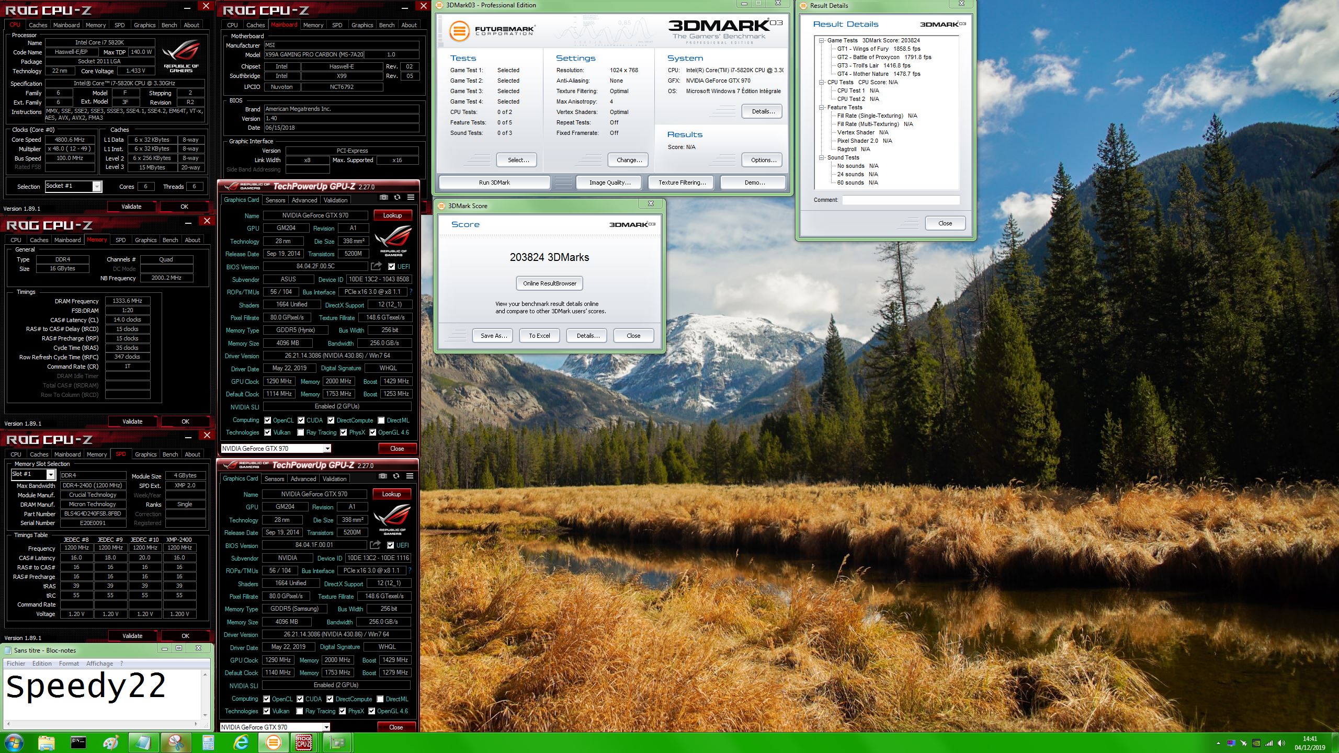Click the ROG CPU-Z taskbar icon
The width and height of the screenshot is (1339, 753).
[304, 743]
